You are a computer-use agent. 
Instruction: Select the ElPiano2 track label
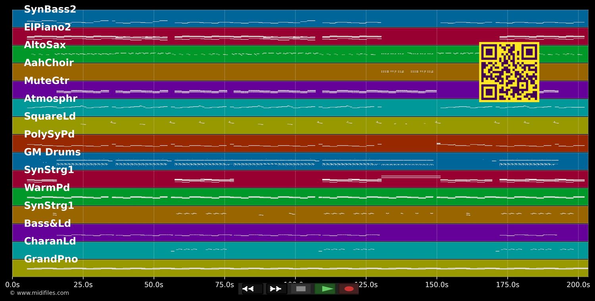48,27
